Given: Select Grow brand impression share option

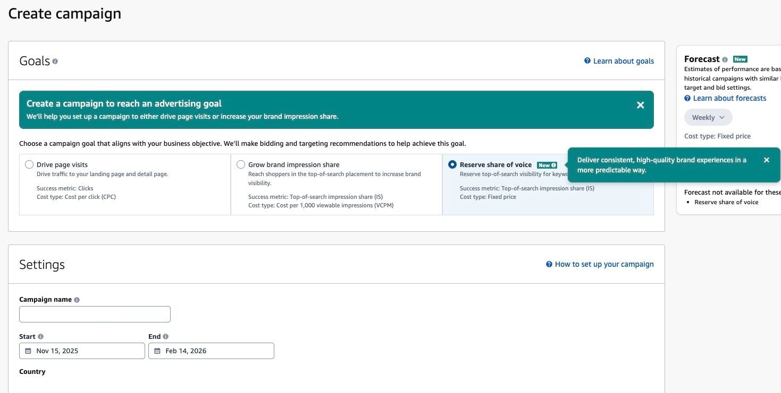Looking at the screenshot, I should pyautogui.click(x=241, y=165).
